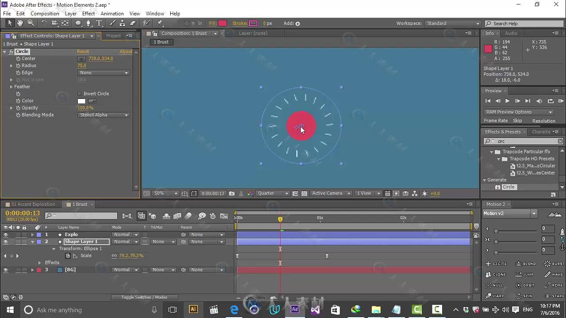Hide the Explo layer
566x318 pixels.
[6, 235]
